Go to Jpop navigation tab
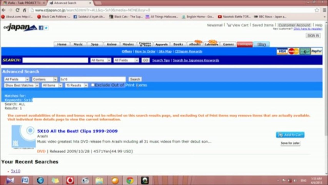 click(x=95, y=44)
